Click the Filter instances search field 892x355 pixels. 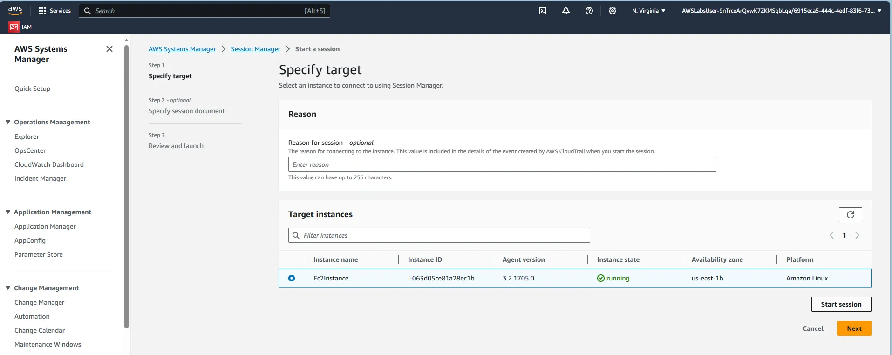coord(439,235)
